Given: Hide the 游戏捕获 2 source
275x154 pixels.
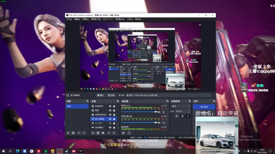Looking at the screenshot, I should [110, 127].
